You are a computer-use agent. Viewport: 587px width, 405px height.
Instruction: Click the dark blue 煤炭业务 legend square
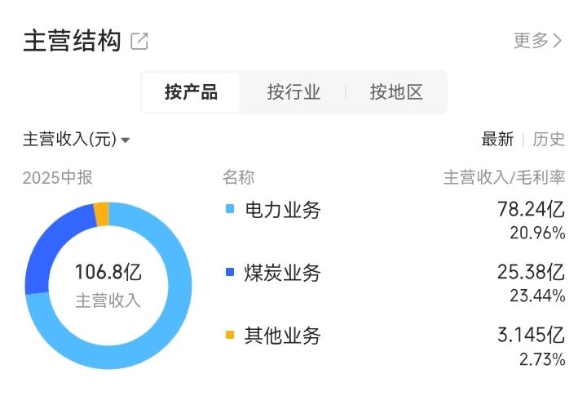point(230,272)
